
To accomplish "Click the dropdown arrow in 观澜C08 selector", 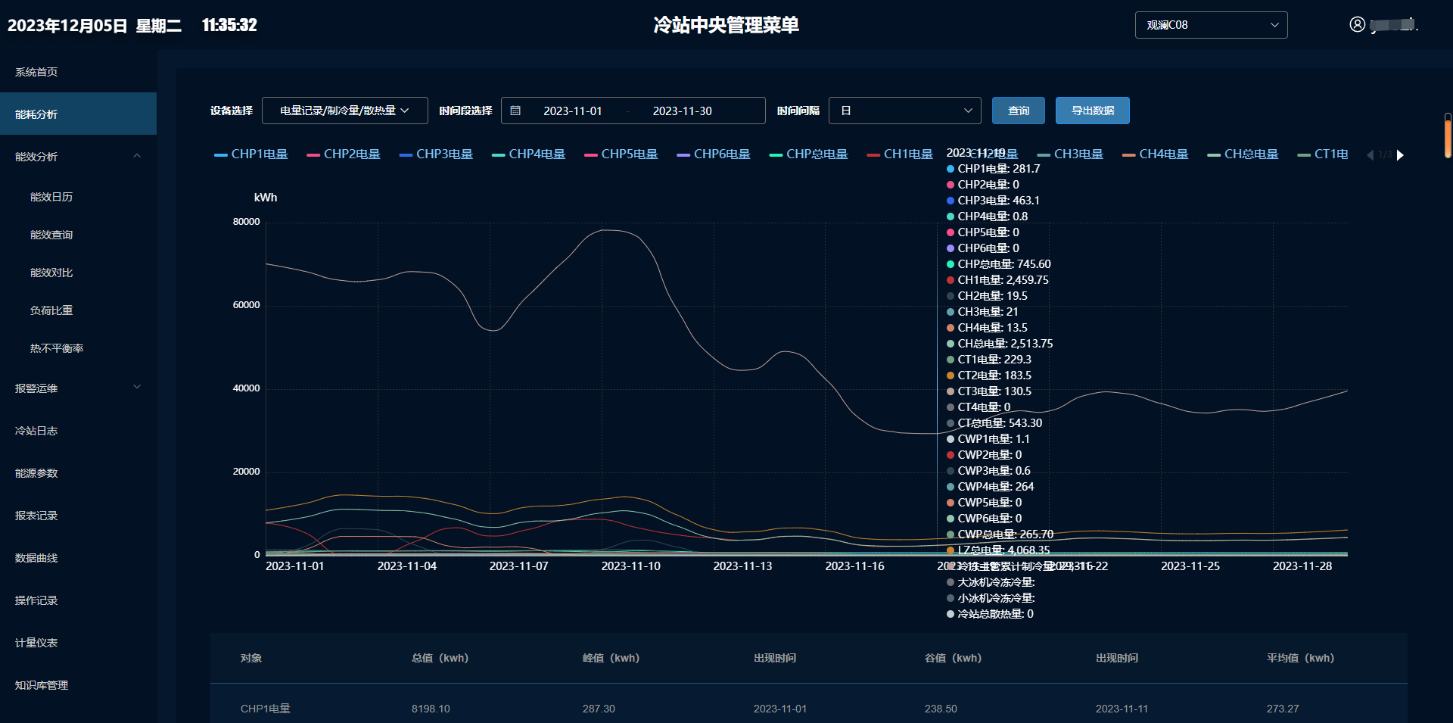I will (x=1274, y=25).
